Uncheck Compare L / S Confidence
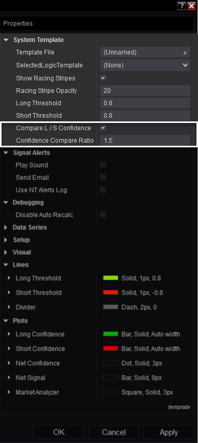 pyautogui.click(x=103, y=128)
